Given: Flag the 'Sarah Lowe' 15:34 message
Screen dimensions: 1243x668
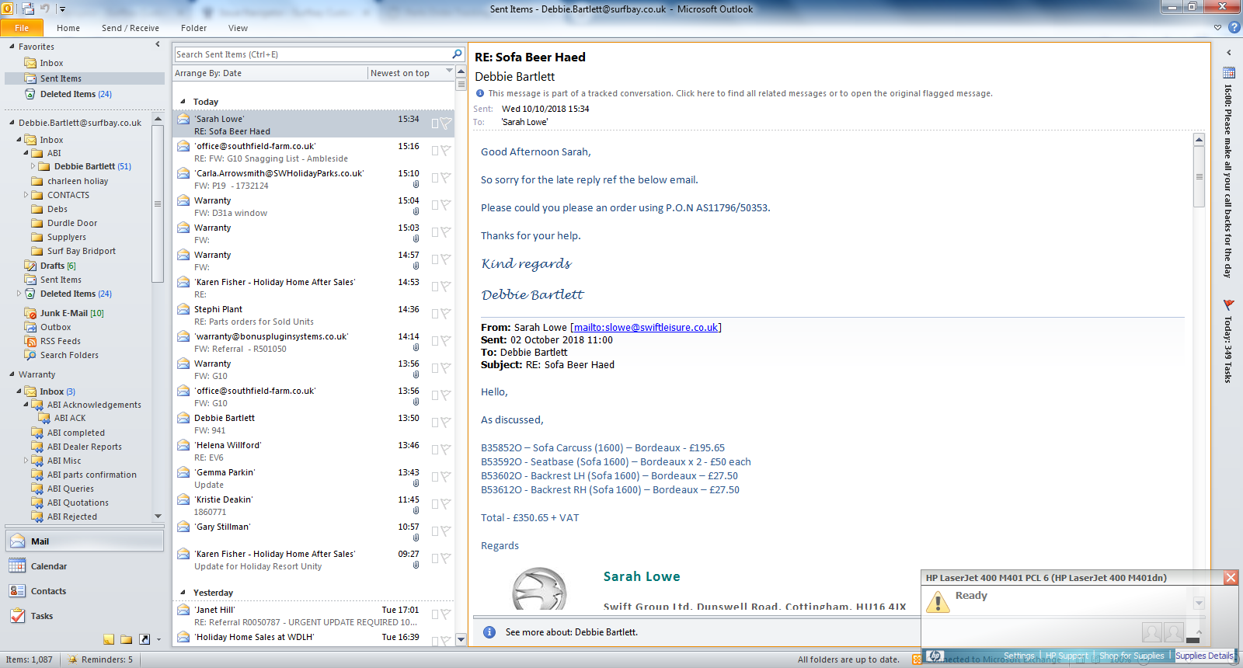Looking at the screenshot, I should coord(446,124).
